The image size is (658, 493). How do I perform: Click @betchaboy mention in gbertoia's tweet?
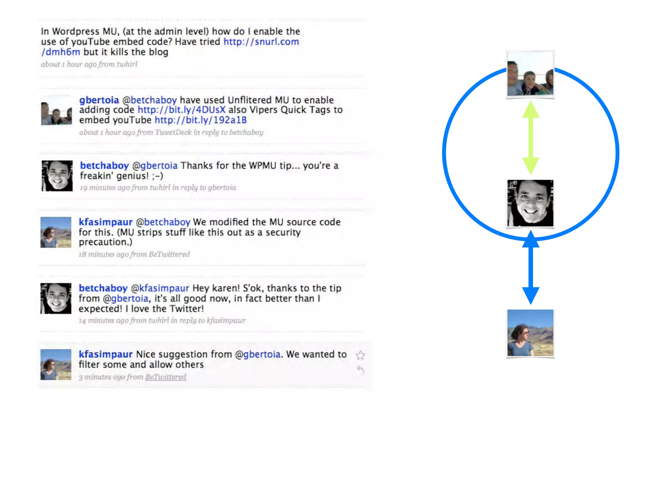[149, 100]
